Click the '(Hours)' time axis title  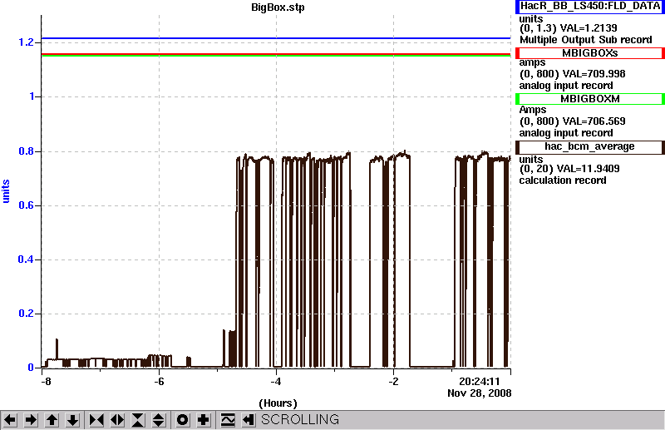(278, 403)
